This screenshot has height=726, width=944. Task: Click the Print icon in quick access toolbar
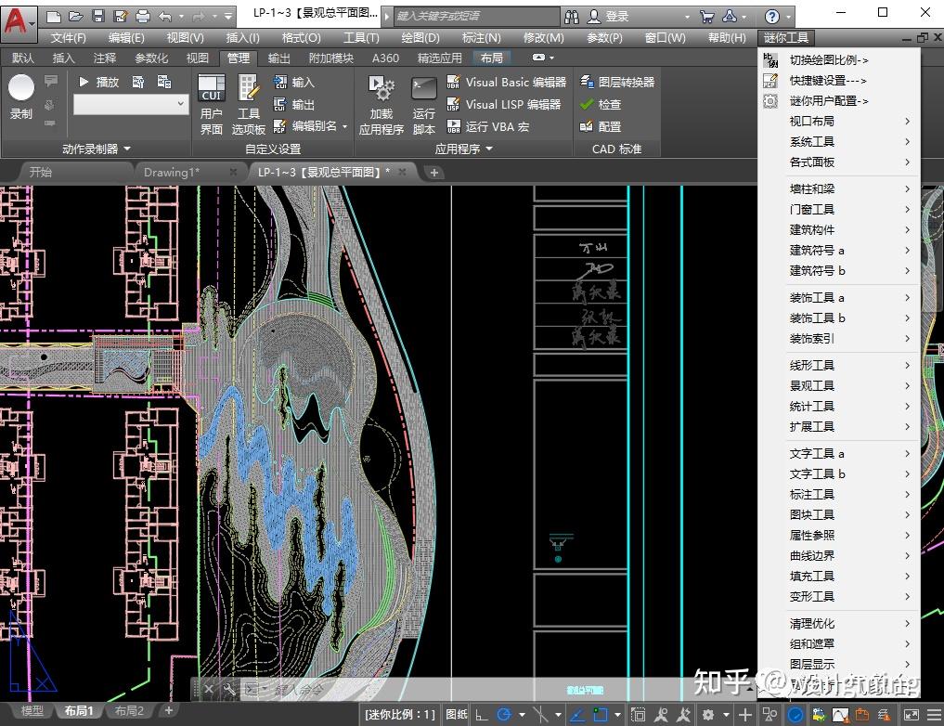pyautogui.click(x=142, y=17)
